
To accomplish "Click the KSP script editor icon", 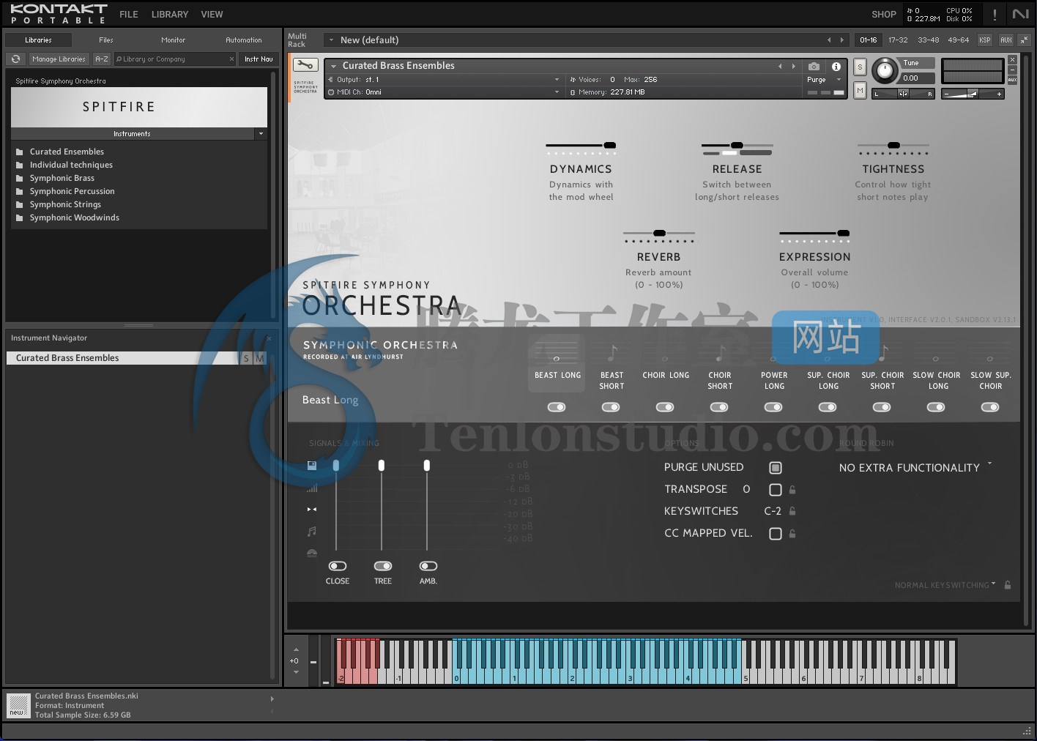I will coord(985,40).
